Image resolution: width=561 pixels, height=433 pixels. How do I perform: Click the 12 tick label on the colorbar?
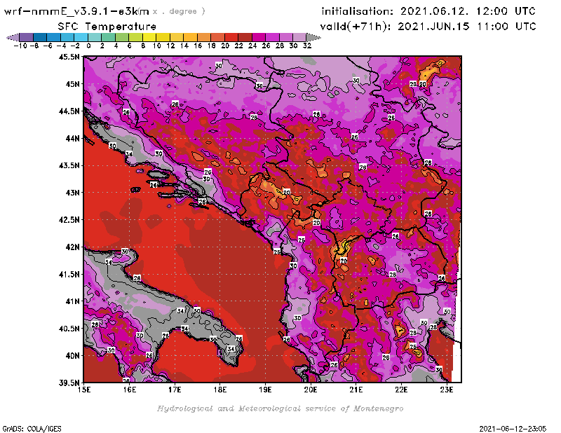[x=170, y=46]
